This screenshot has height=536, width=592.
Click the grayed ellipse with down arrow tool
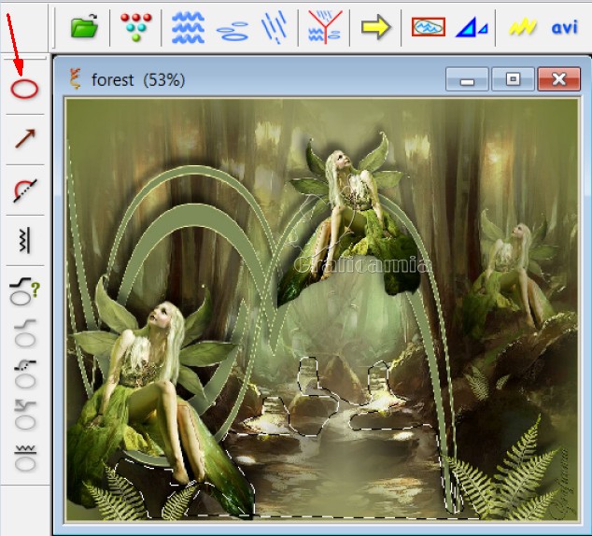click(25, 416)
